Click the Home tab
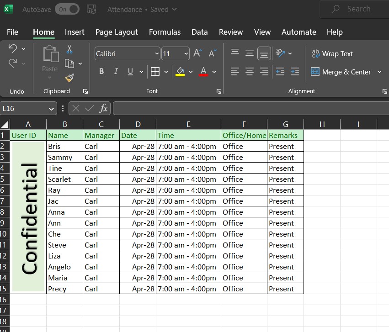This screenshot has height=332, width=389. pyautogui.click(x=44, y=32)
